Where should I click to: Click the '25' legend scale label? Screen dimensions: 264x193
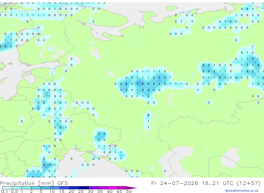coord(81,191)
